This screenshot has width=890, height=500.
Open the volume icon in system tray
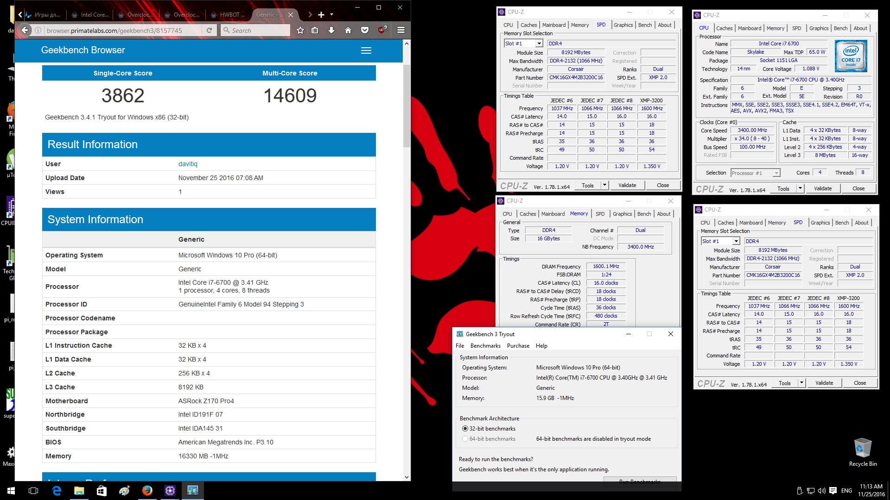tap(822, 490)
